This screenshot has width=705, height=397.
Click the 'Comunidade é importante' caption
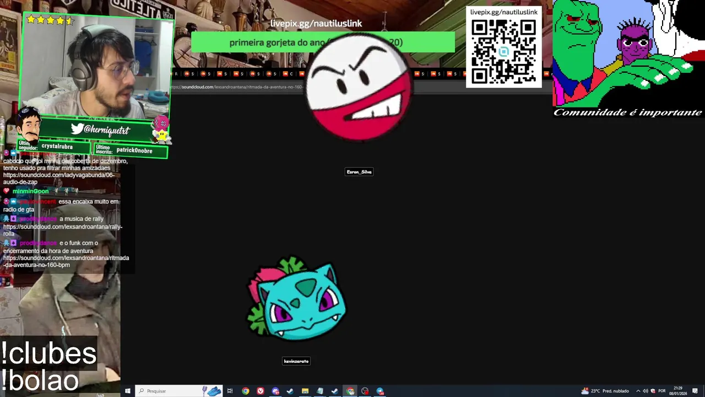(x=628, y=112)
